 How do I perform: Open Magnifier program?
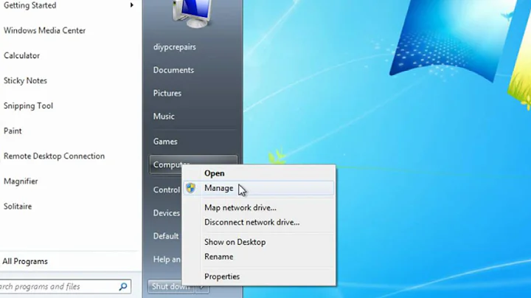point(21,181)
